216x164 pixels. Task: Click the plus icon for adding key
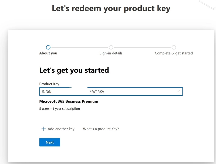coord(43,129)
